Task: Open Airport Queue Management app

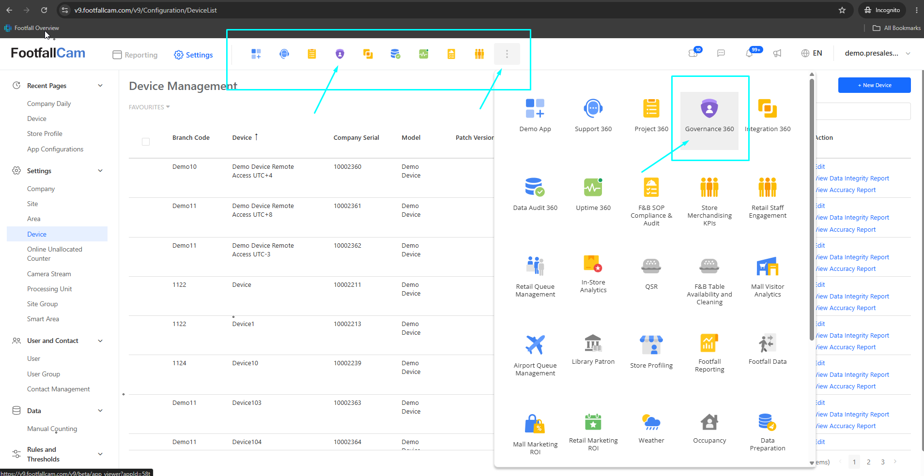Action: (535, 356)
